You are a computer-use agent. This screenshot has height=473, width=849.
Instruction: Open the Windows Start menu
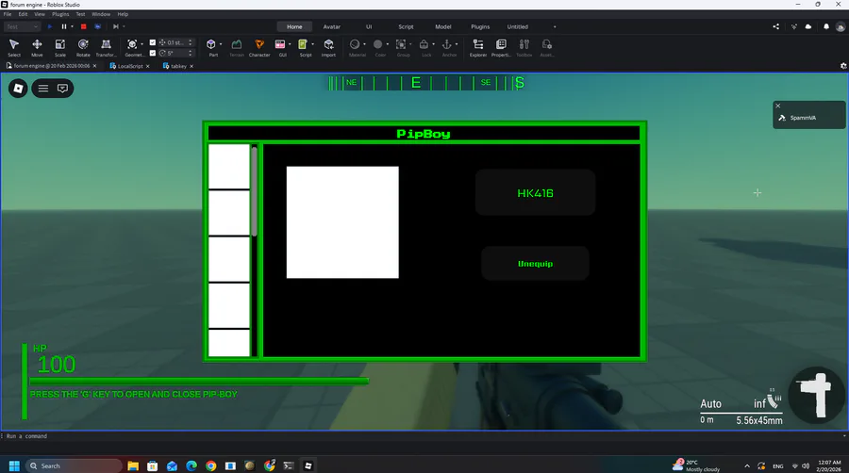pos(14,465)
